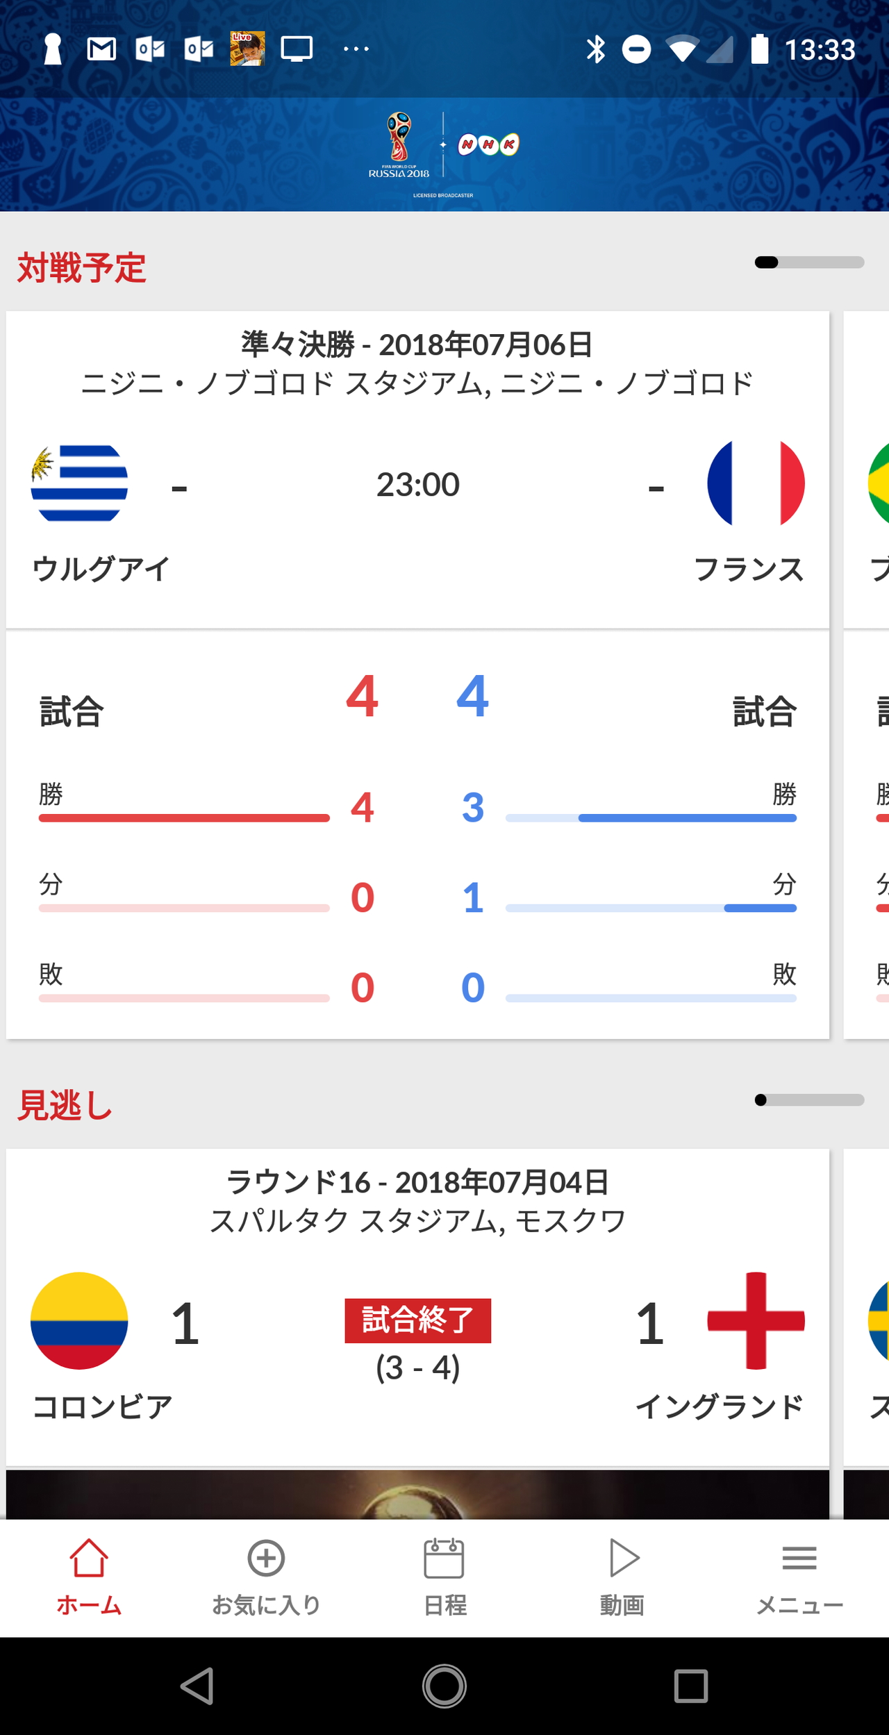Tap the France flag icon
889x1735 pixels.
[x=756, y=484]
